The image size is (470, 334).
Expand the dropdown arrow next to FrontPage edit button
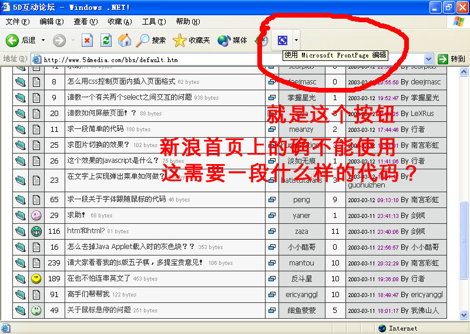[296, 40]
